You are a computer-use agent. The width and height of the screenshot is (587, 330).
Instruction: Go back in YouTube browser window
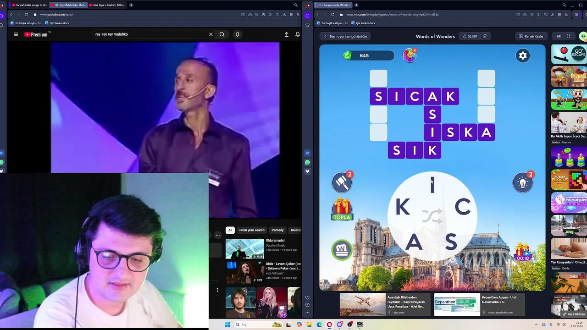[11, 14]
